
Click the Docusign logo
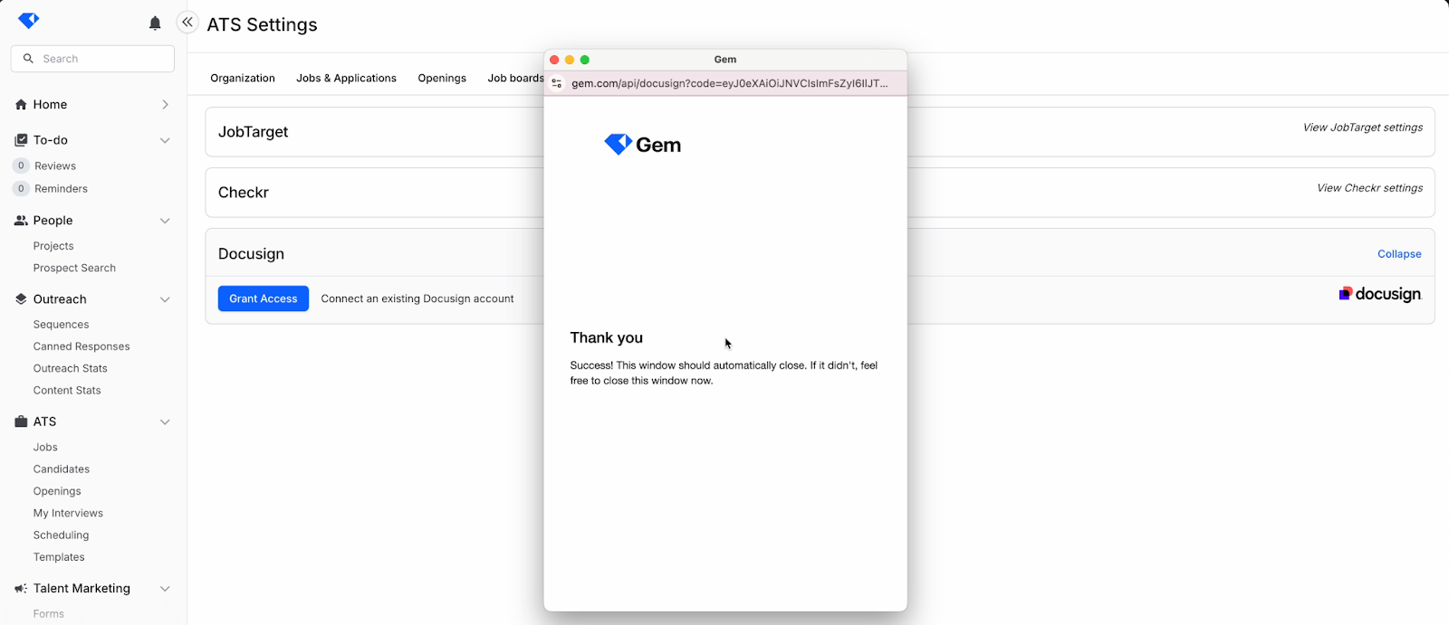click(x=1380, y=294)
